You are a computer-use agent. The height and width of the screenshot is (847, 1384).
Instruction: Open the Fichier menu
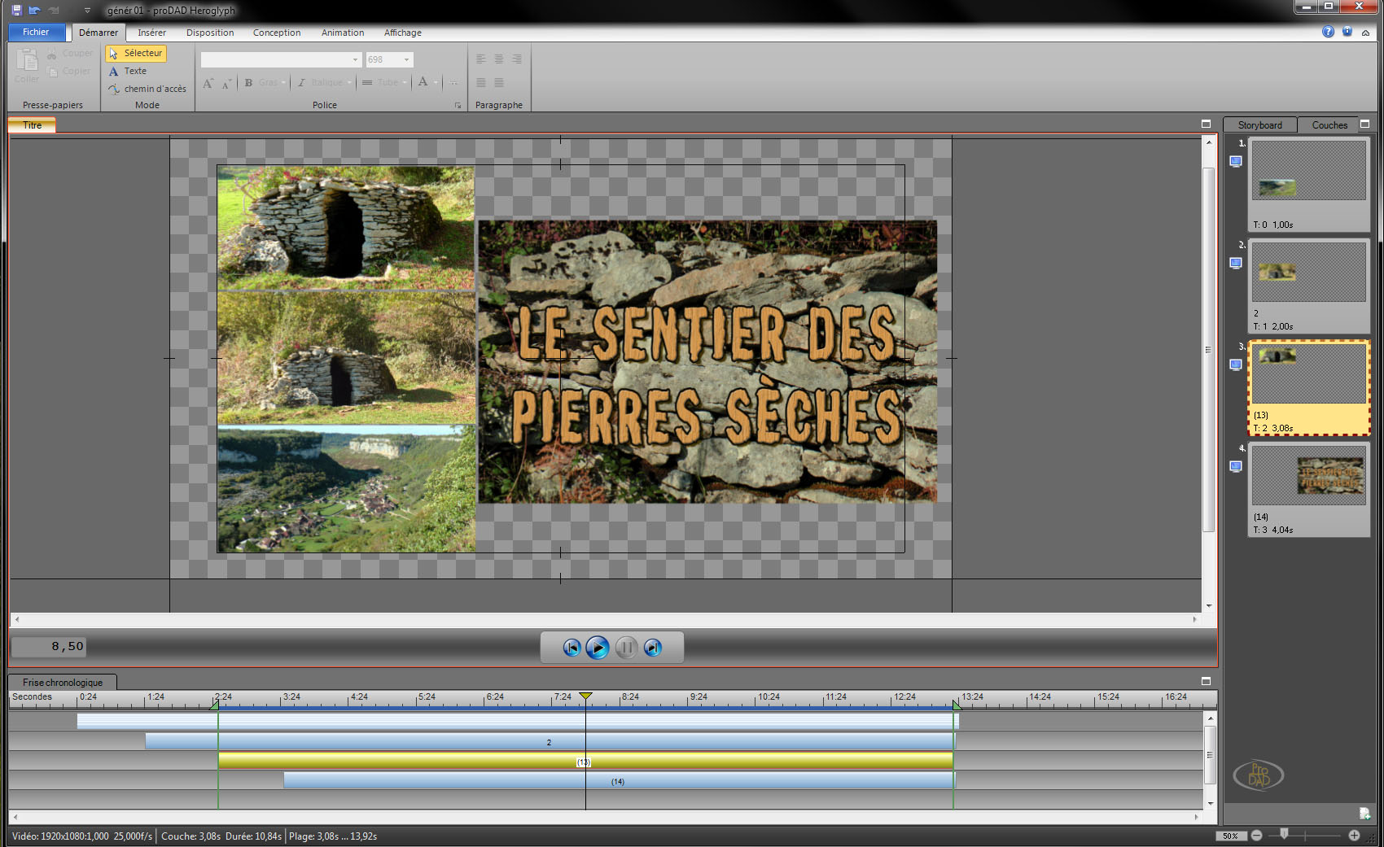pyautogui.click(x=36, y=32)
